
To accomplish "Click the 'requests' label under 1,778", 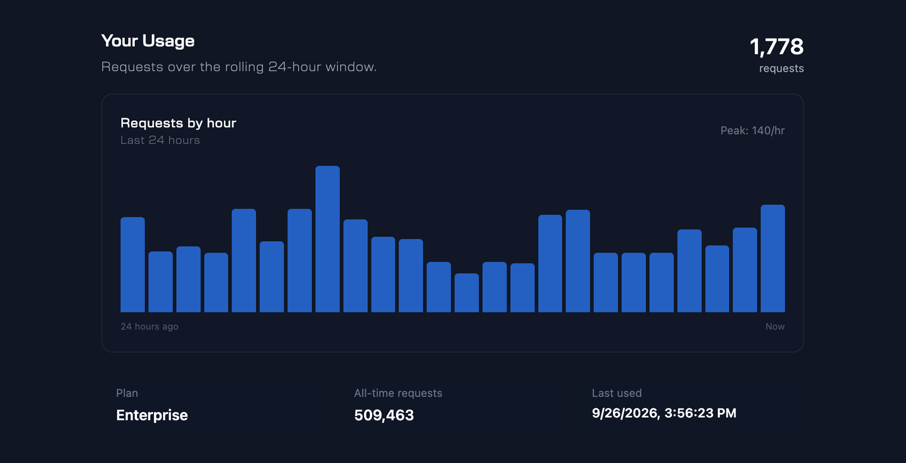I will (x=781, y=68).
